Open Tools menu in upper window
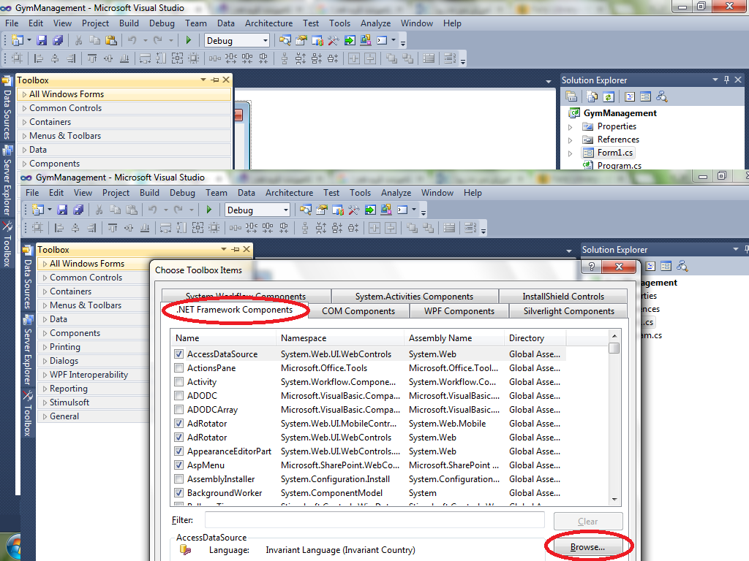The image size is (749, 561). pos(339,23)
